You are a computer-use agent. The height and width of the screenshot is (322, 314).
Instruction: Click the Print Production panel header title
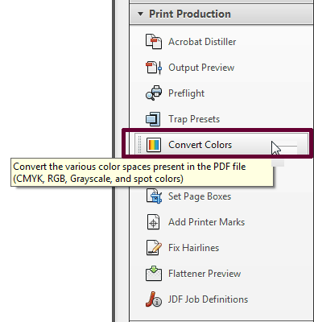pos(190,14)
